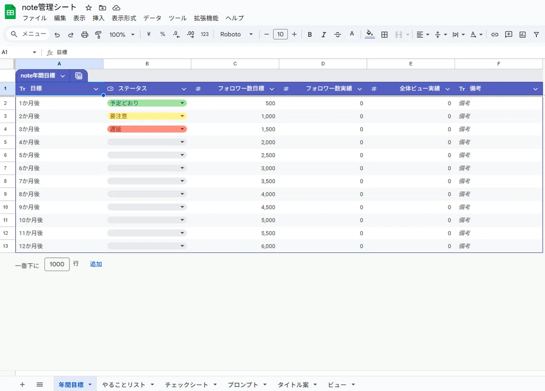Insert a link
The height and width of the screenshot is (391, 545).
(495, 35)
